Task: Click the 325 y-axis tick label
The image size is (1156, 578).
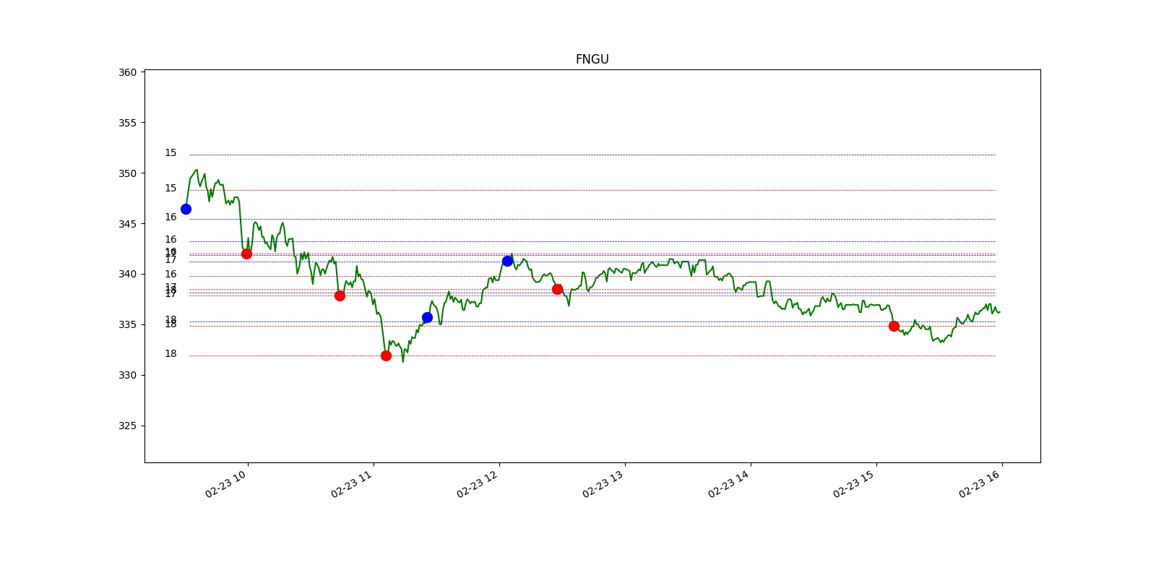Action: [127, 426]
